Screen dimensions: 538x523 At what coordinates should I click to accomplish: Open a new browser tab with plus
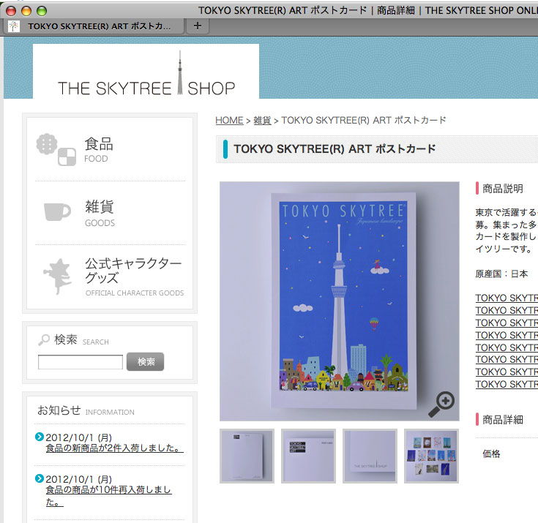[198, 26]
